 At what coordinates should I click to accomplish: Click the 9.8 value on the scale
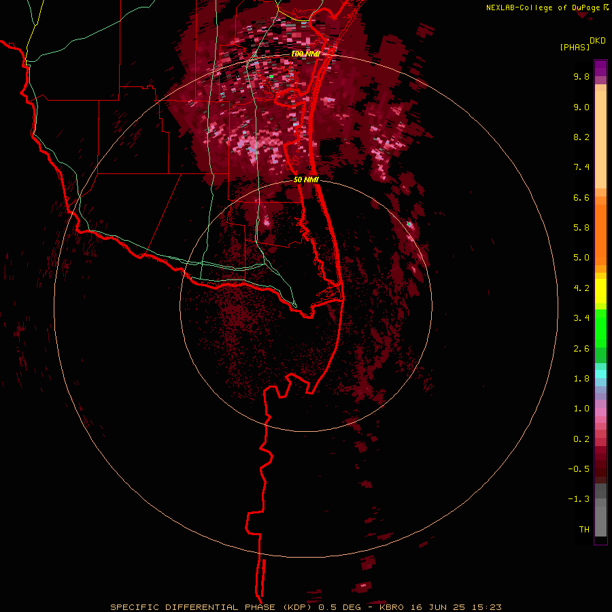click(x=581, y=76)
